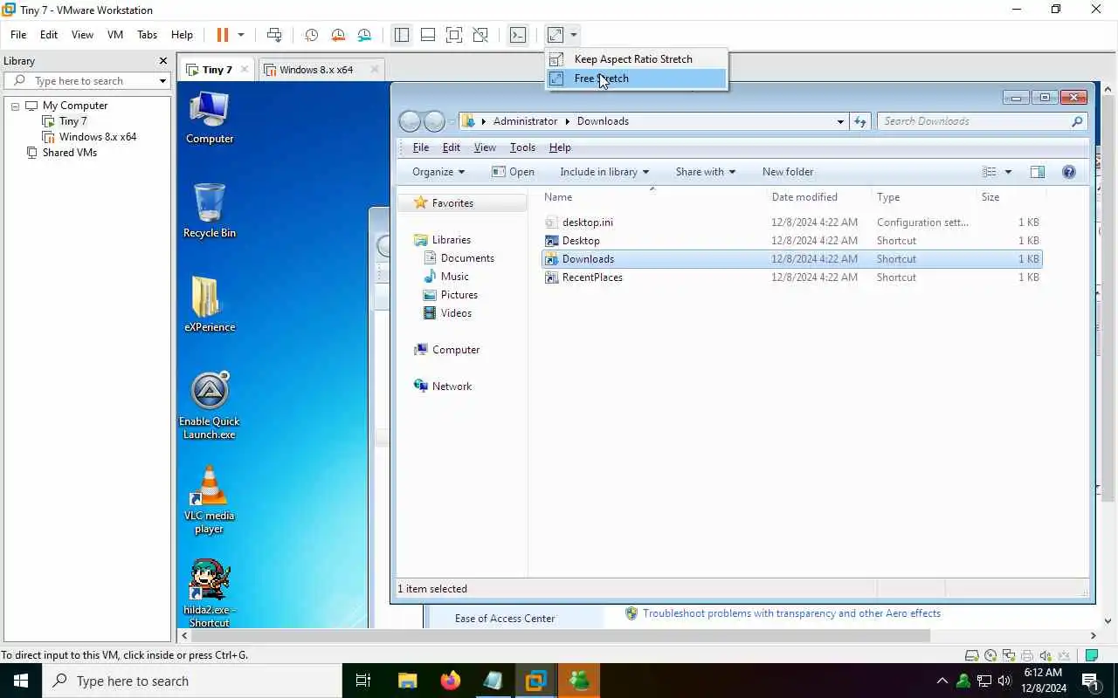Click Explorer's Back navigation button
The height and width of the screenshot is (698, 1118).
410,121
